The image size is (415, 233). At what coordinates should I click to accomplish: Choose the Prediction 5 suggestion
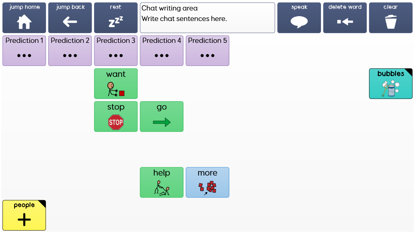click(207, 51)
